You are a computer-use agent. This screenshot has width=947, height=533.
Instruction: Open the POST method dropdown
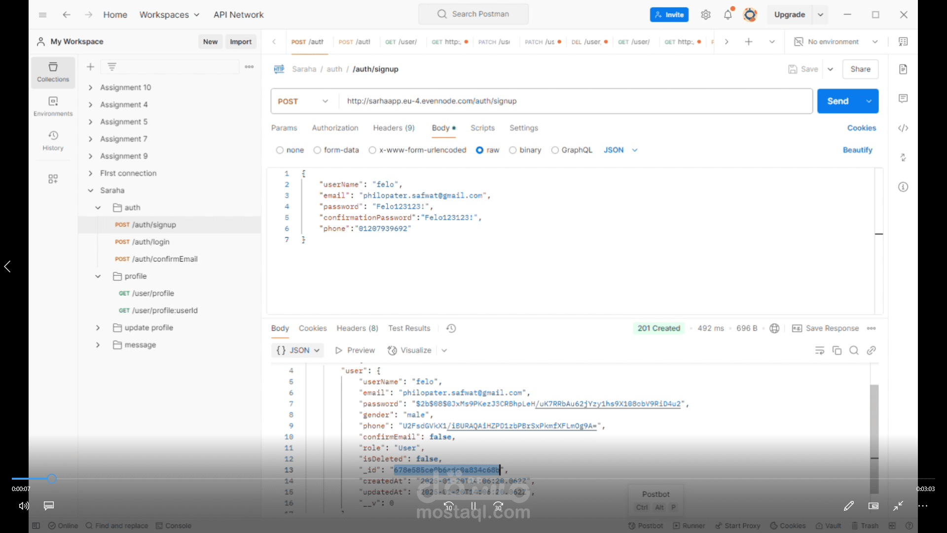(304, 101)
